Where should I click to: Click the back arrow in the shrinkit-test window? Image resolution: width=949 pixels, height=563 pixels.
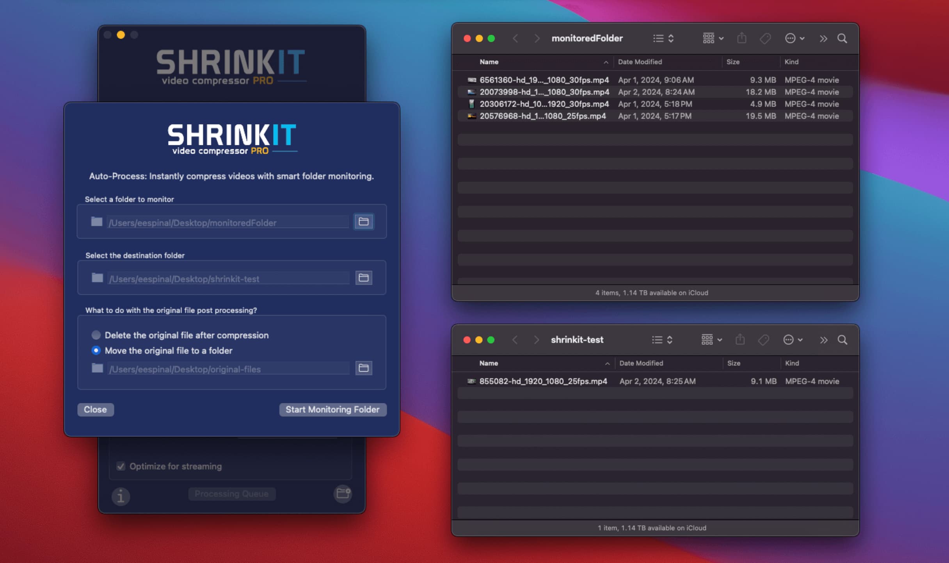tap(516, 340)
